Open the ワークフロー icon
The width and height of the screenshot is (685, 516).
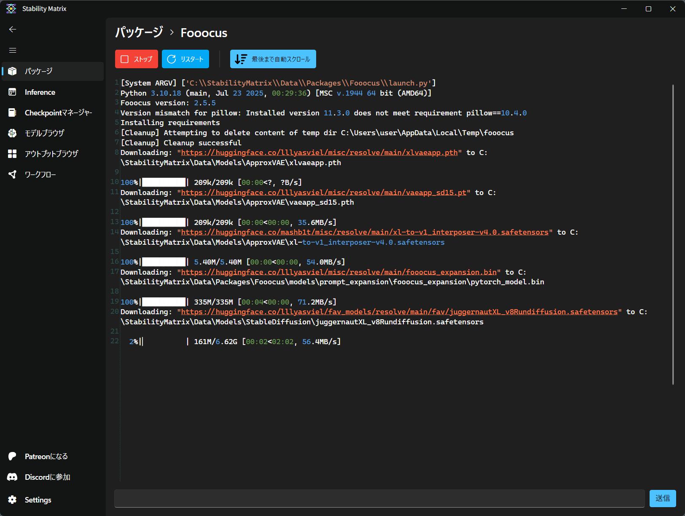point(12,174)
